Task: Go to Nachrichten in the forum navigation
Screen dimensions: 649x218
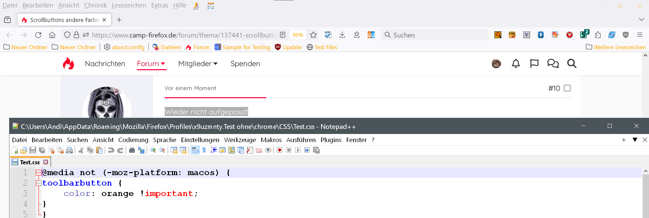Action: point(105,64)
